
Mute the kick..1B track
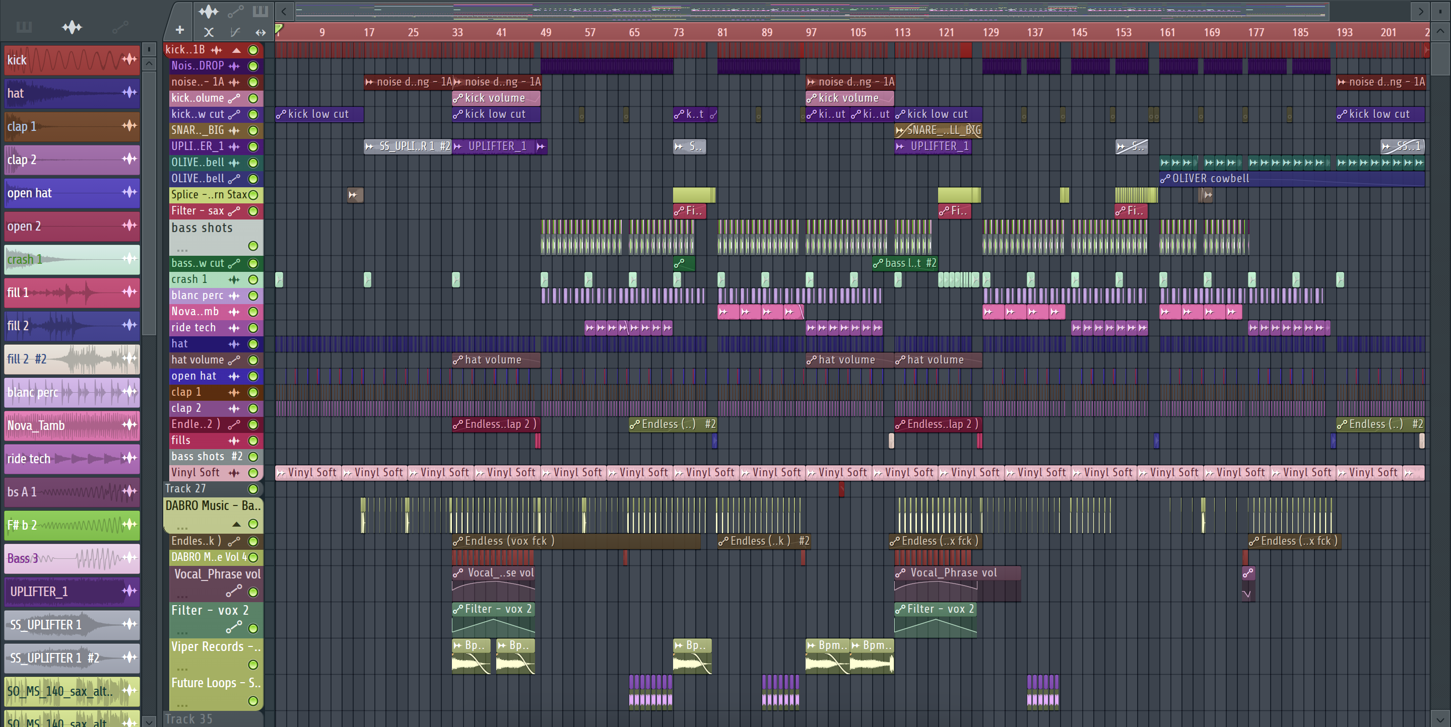[253, 50]
